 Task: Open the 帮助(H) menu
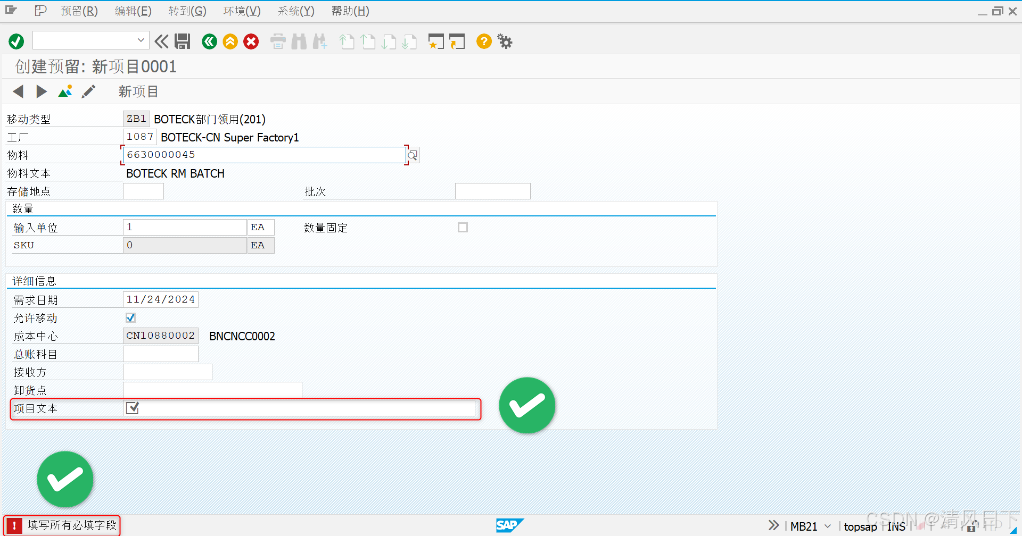point(350,11)
